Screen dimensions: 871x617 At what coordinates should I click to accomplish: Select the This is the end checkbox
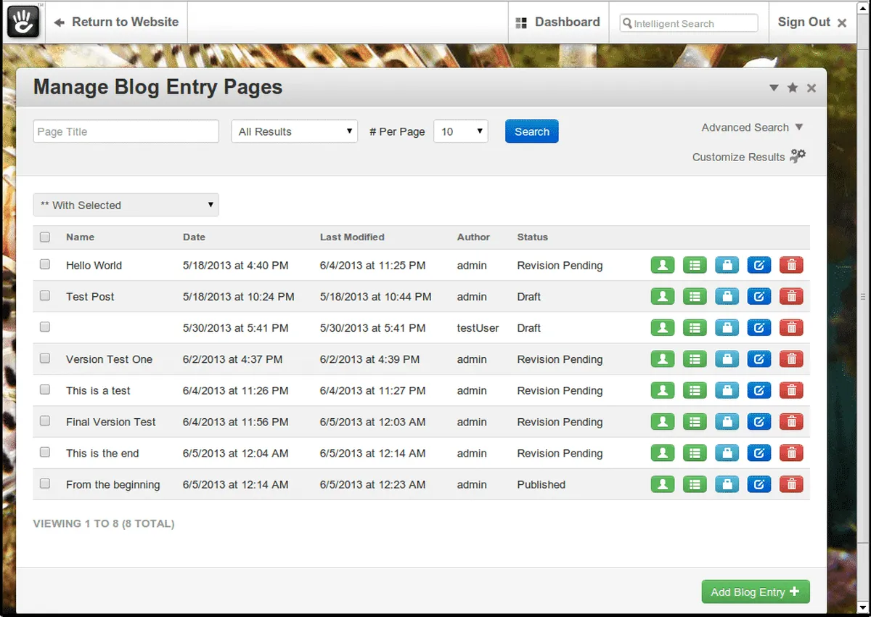45,452
